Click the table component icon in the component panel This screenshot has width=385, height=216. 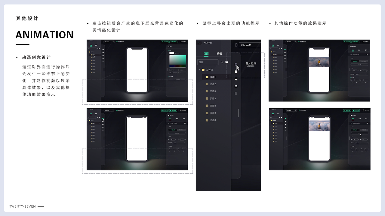click(x=236, y=93)
